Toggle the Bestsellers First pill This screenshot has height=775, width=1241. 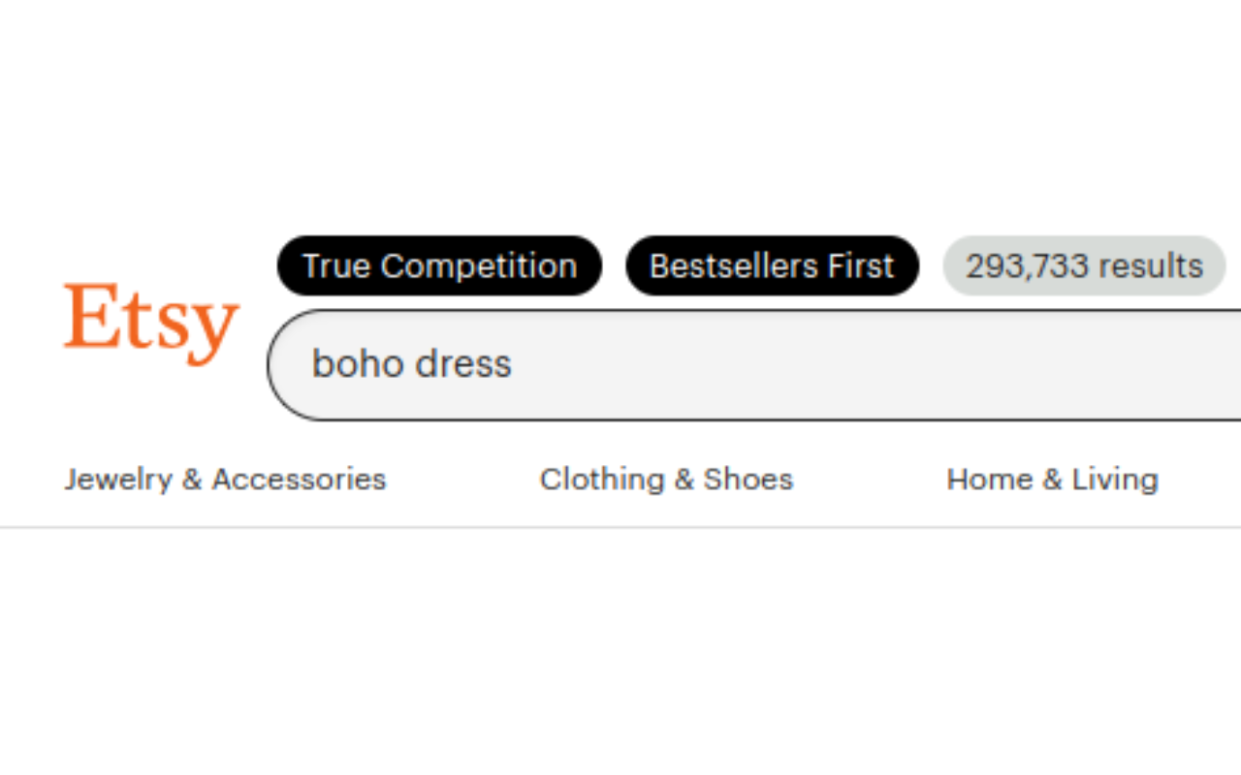(772, 265)
